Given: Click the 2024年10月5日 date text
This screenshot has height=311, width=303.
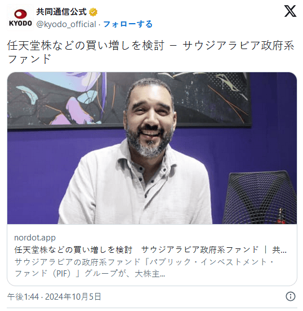Looking at the screenshot, I should (x=73, y=297).
